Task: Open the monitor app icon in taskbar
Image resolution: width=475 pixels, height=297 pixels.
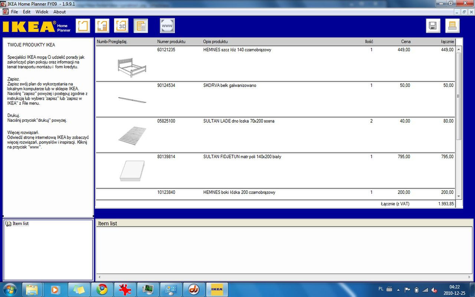Action: pyautogui.click(x=148, y=289)
